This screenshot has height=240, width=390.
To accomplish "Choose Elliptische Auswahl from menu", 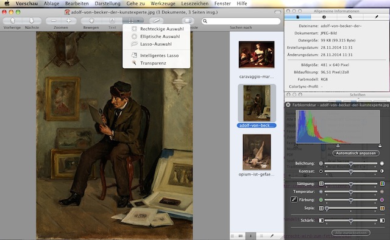I will click(157, 37).
